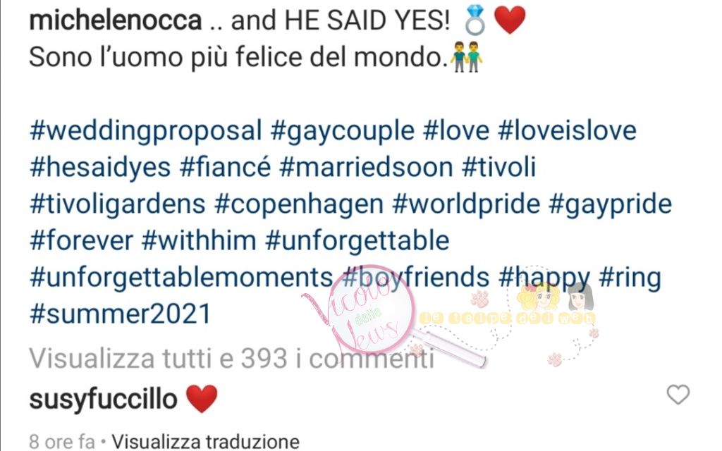
Task: Open the #weddingproposal hashtag
Action: click(x=145, y=131)
